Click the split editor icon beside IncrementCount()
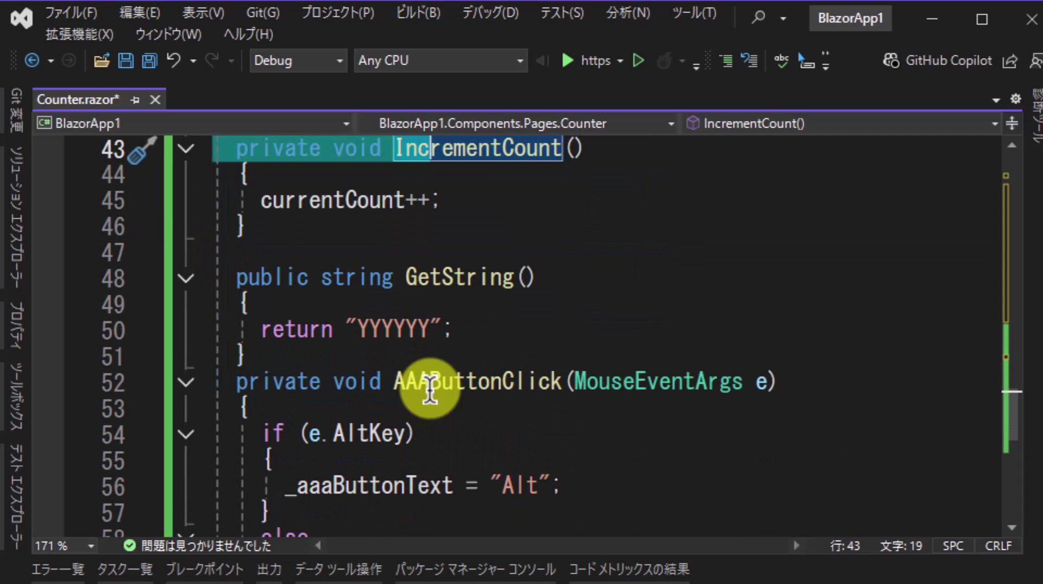This screenshot has width=1043, height=584. [1011, 123]
